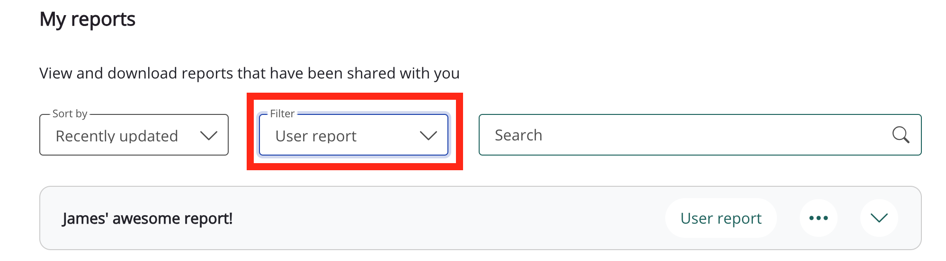Click the User report tag on James' report
The height and width of the screenshot is (261, 946).
(x=721, y=218)
